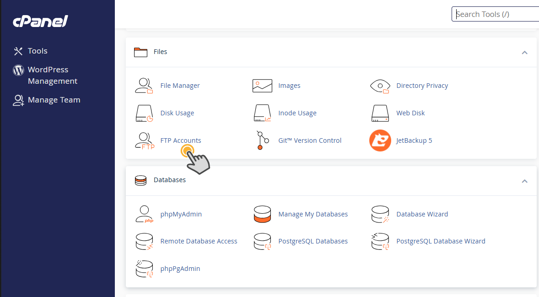Image resolution: width=539 pixels, height=297 pixels.
Task: Click the Files section folder icon
Action: click(140, 52)
